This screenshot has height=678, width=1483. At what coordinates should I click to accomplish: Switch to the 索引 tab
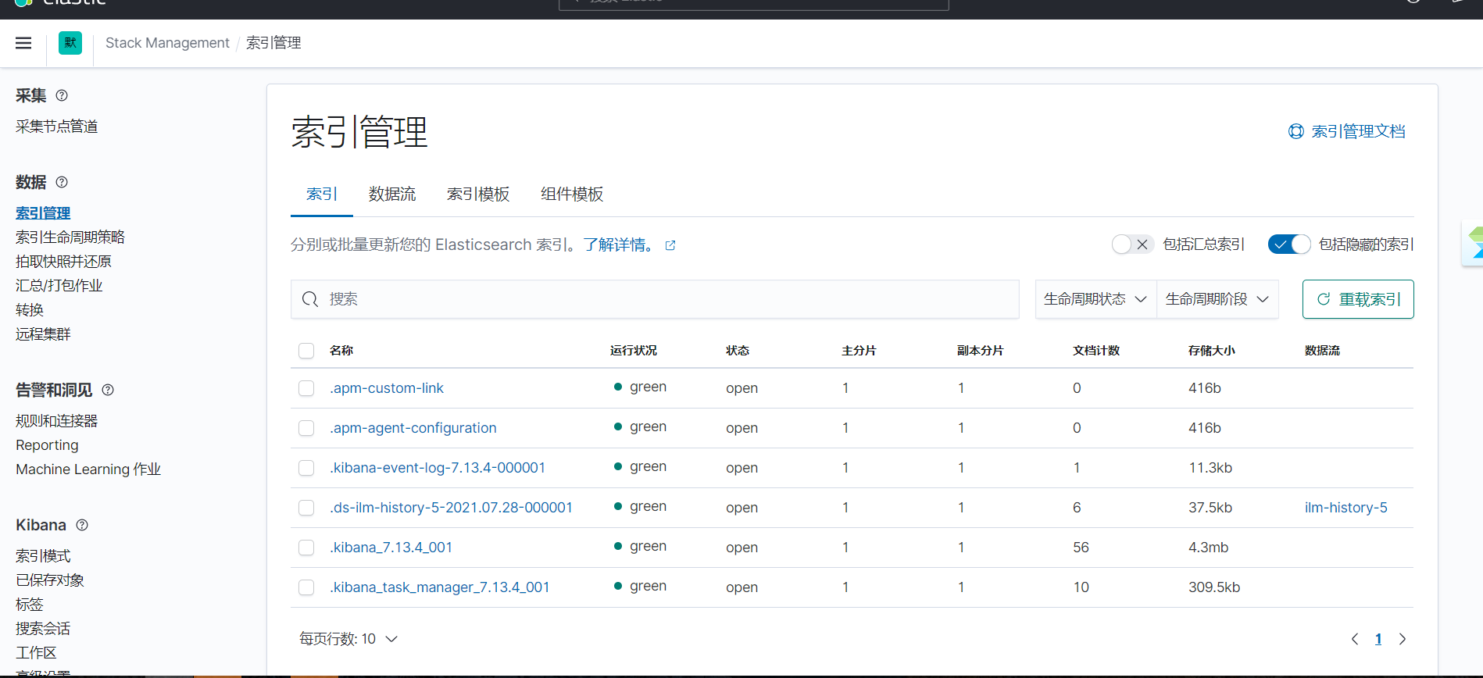[x=322, y=194]
